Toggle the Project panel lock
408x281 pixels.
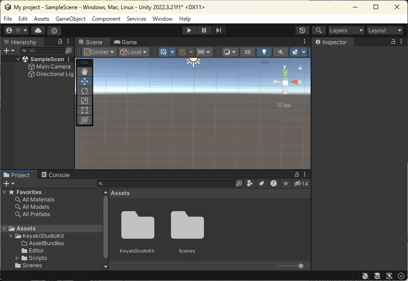pos(297,174)
